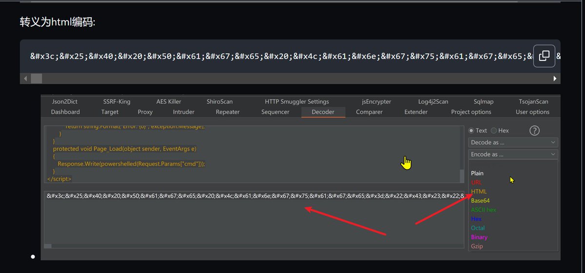Choose Plain in the encode list
The width and height of the screenshot is (585, 273).
click(477, 173)
